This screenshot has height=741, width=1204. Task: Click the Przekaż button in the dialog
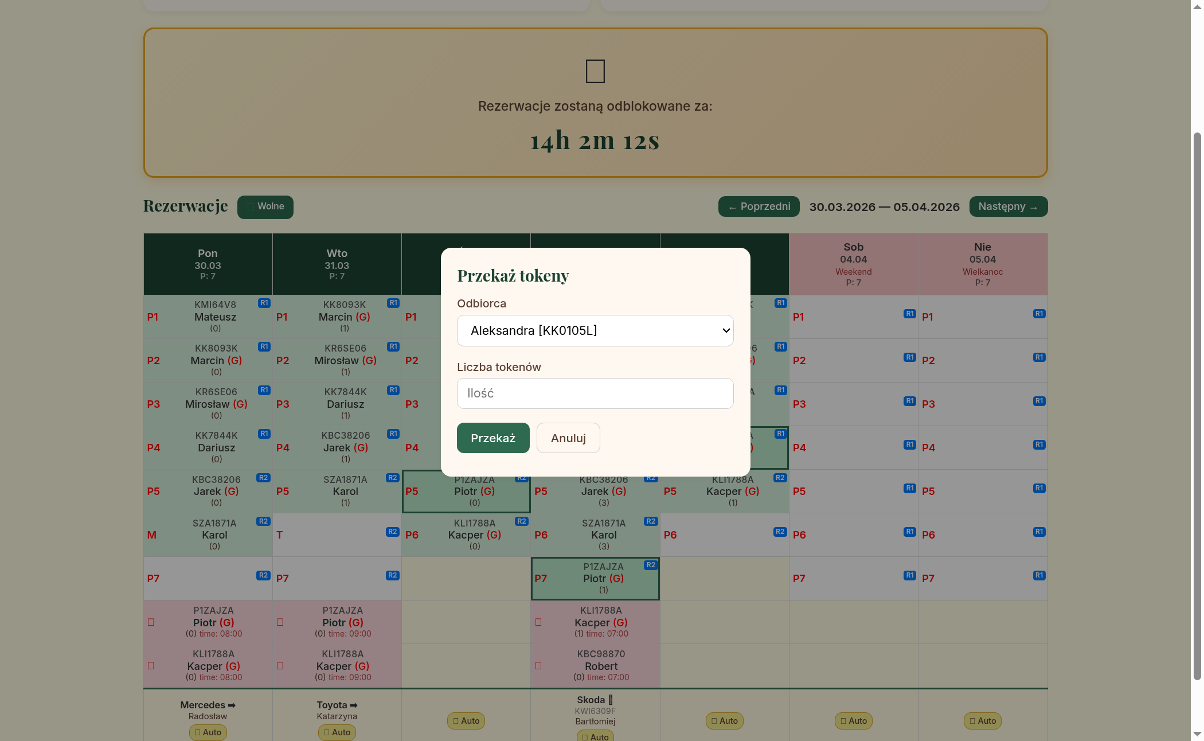492,438
